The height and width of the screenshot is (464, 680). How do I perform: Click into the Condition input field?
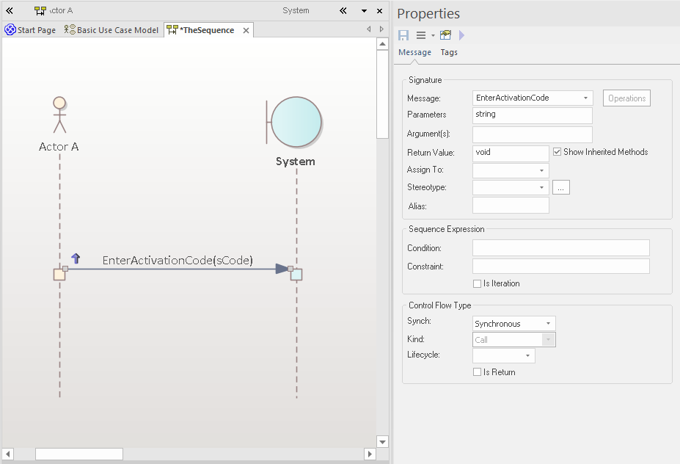click(560, 248)
